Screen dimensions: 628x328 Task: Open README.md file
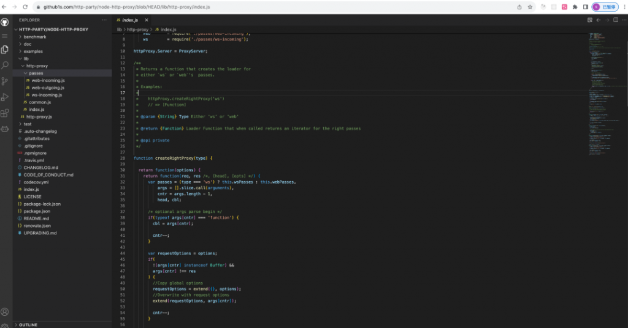click(63, 218)
